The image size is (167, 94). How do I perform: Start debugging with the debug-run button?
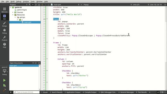point(4,85)
